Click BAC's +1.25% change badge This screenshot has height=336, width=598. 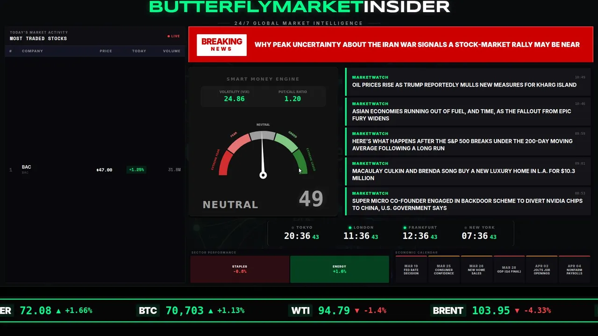click(x=136, y=170)
